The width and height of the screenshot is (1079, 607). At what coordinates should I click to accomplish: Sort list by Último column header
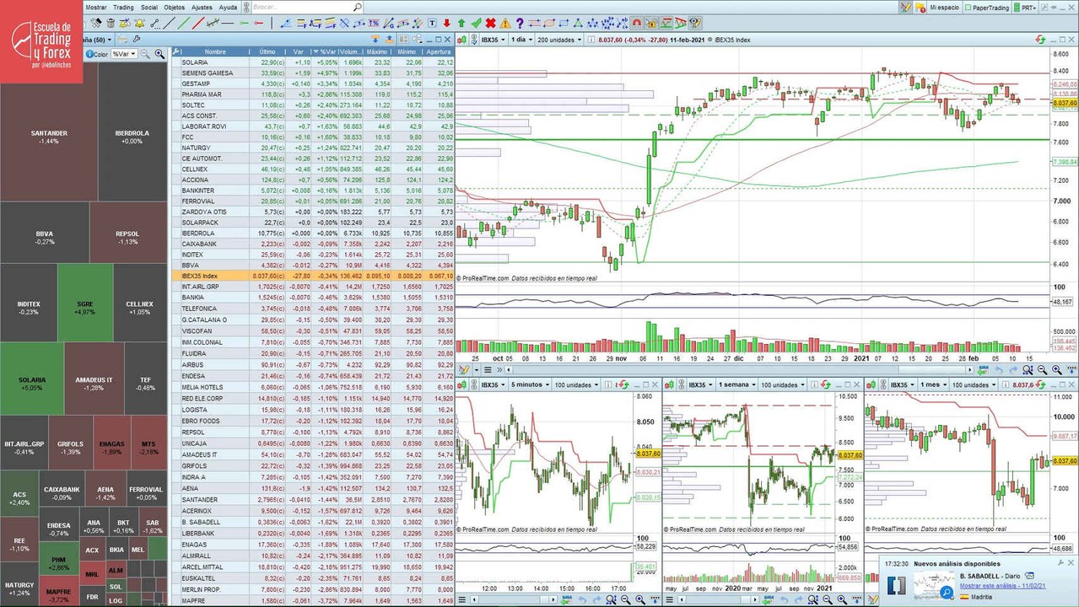pyautogui.click(x=267, y=52)
